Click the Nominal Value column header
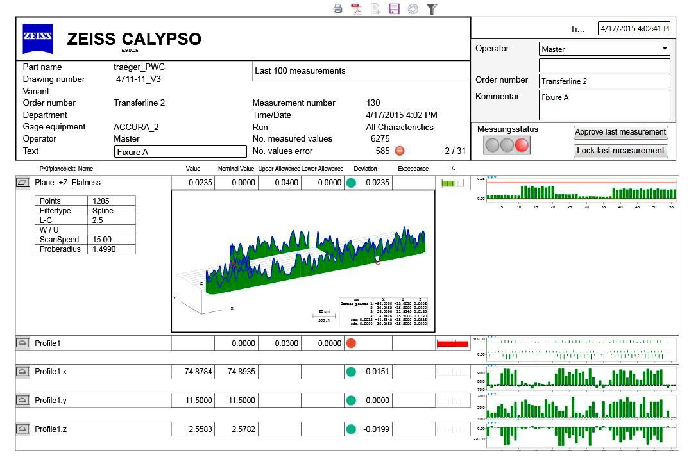Screen dimensions: 698x471 236,169
